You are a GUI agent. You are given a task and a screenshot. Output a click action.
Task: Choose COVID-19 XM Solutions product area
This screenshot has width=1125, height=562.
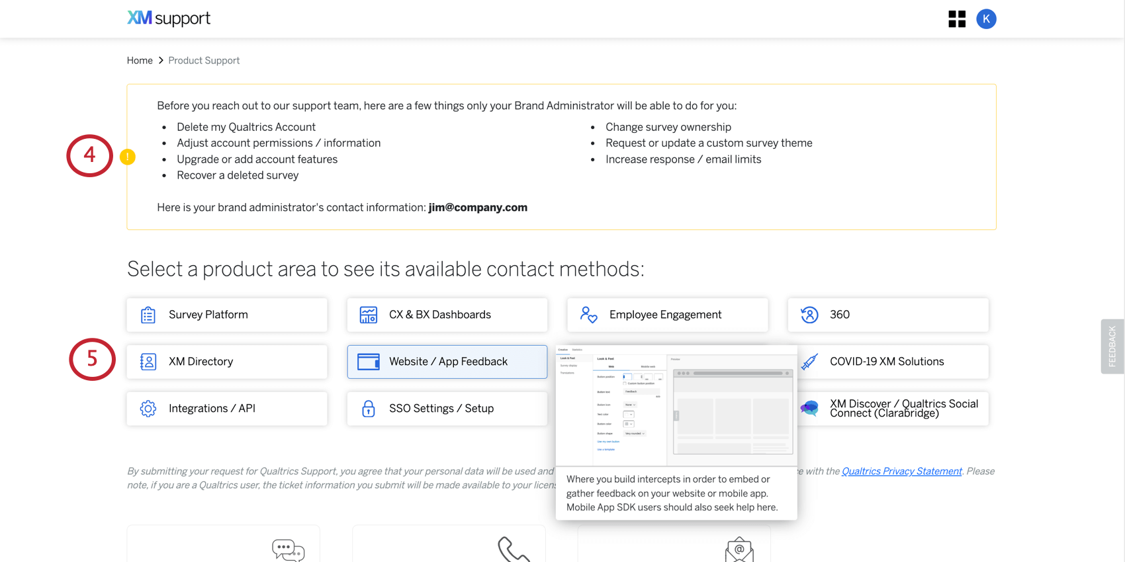893,362
